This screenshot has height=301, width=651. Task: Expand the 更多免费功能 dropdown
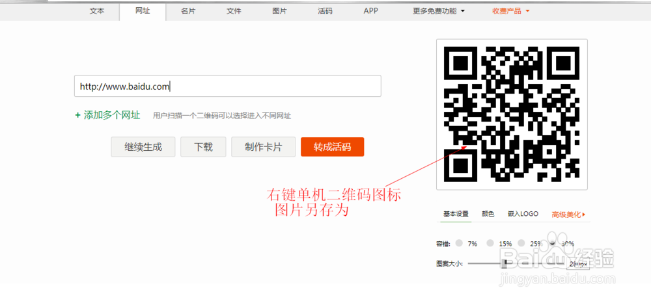(439, 11)
